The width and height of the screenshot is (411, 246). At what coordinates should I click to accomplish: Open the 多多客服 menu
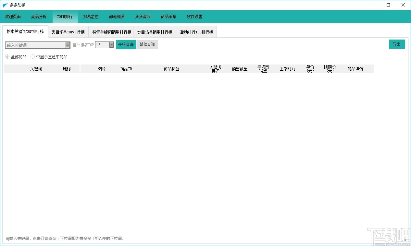point(143,17)
